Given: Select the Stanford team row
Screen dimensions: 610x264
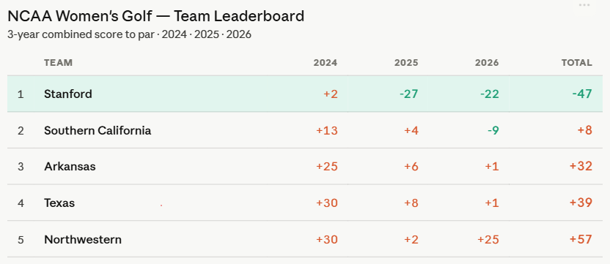Looking at the screenshot, I should (304, 94).
